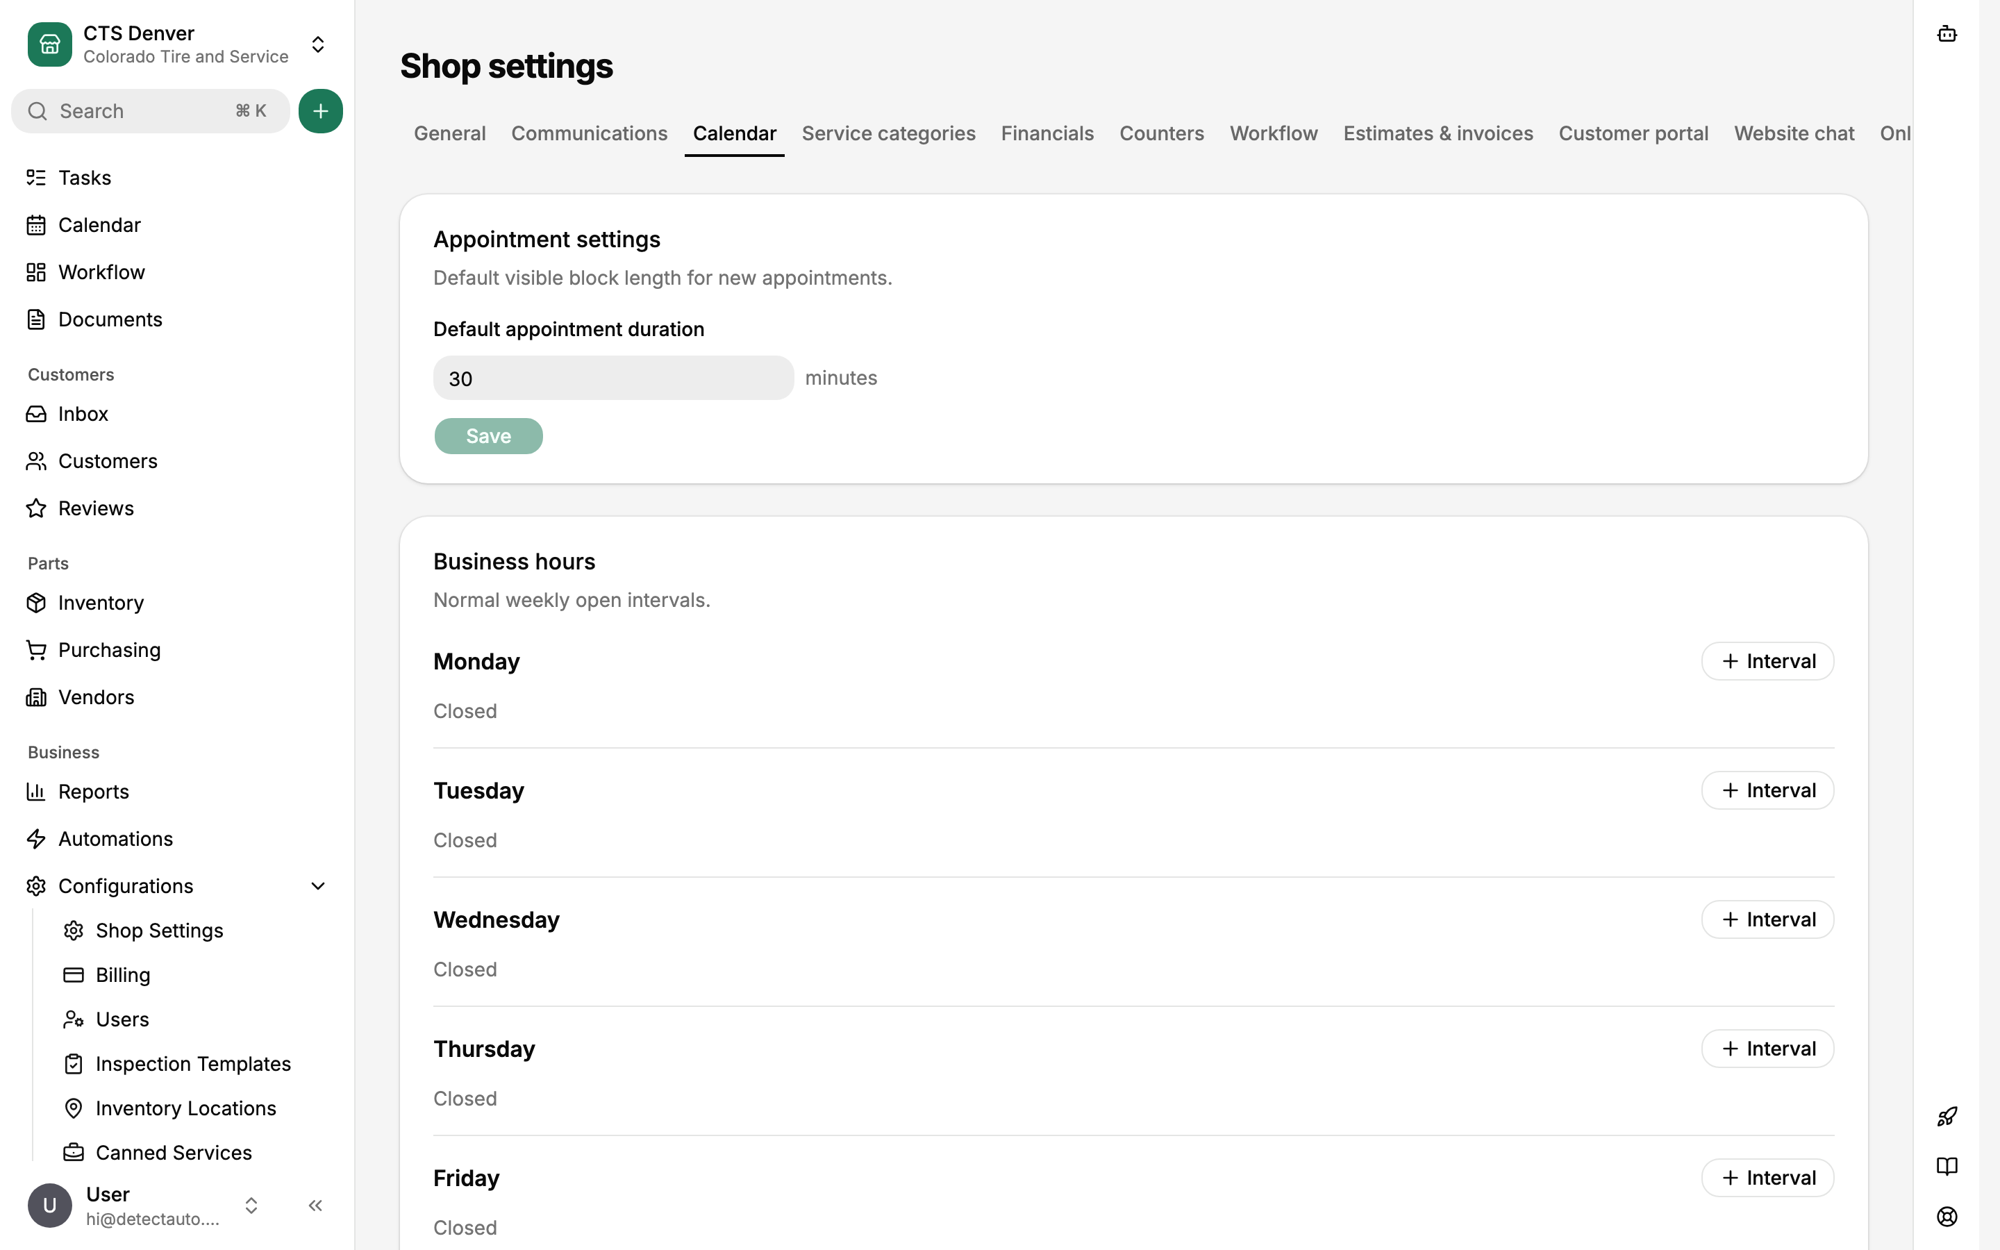The image size is (2000, 1250).
Task: Open the Customer portal tab
Action: (x=1633, y=133)
